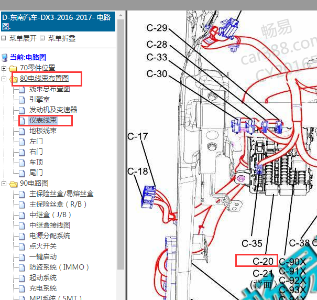
Task: Open the 左门 harness page
Action: (36, 141)
